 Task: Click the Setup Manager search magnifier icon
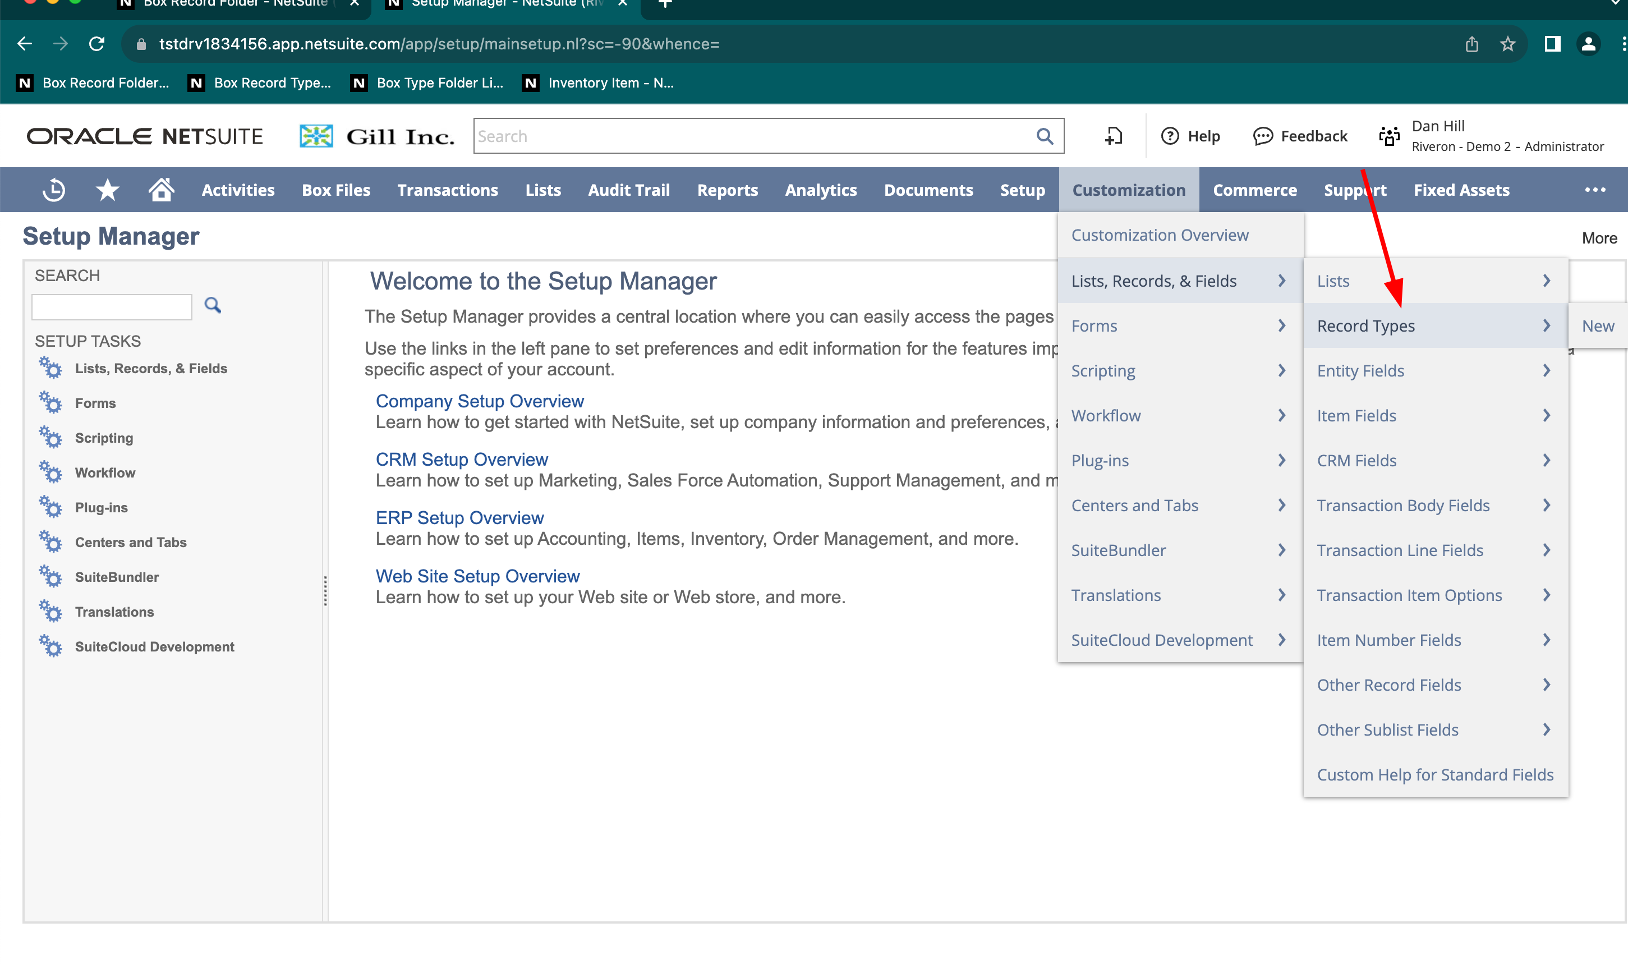(x=213, y=305)
